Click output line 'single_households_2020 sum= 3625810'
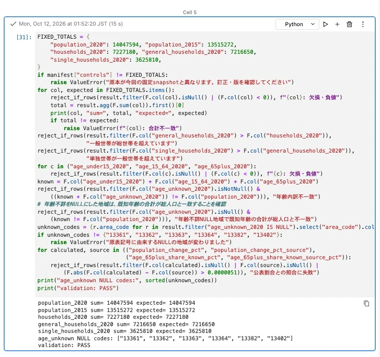Screen dimensions: 380x357 point(124,331)
